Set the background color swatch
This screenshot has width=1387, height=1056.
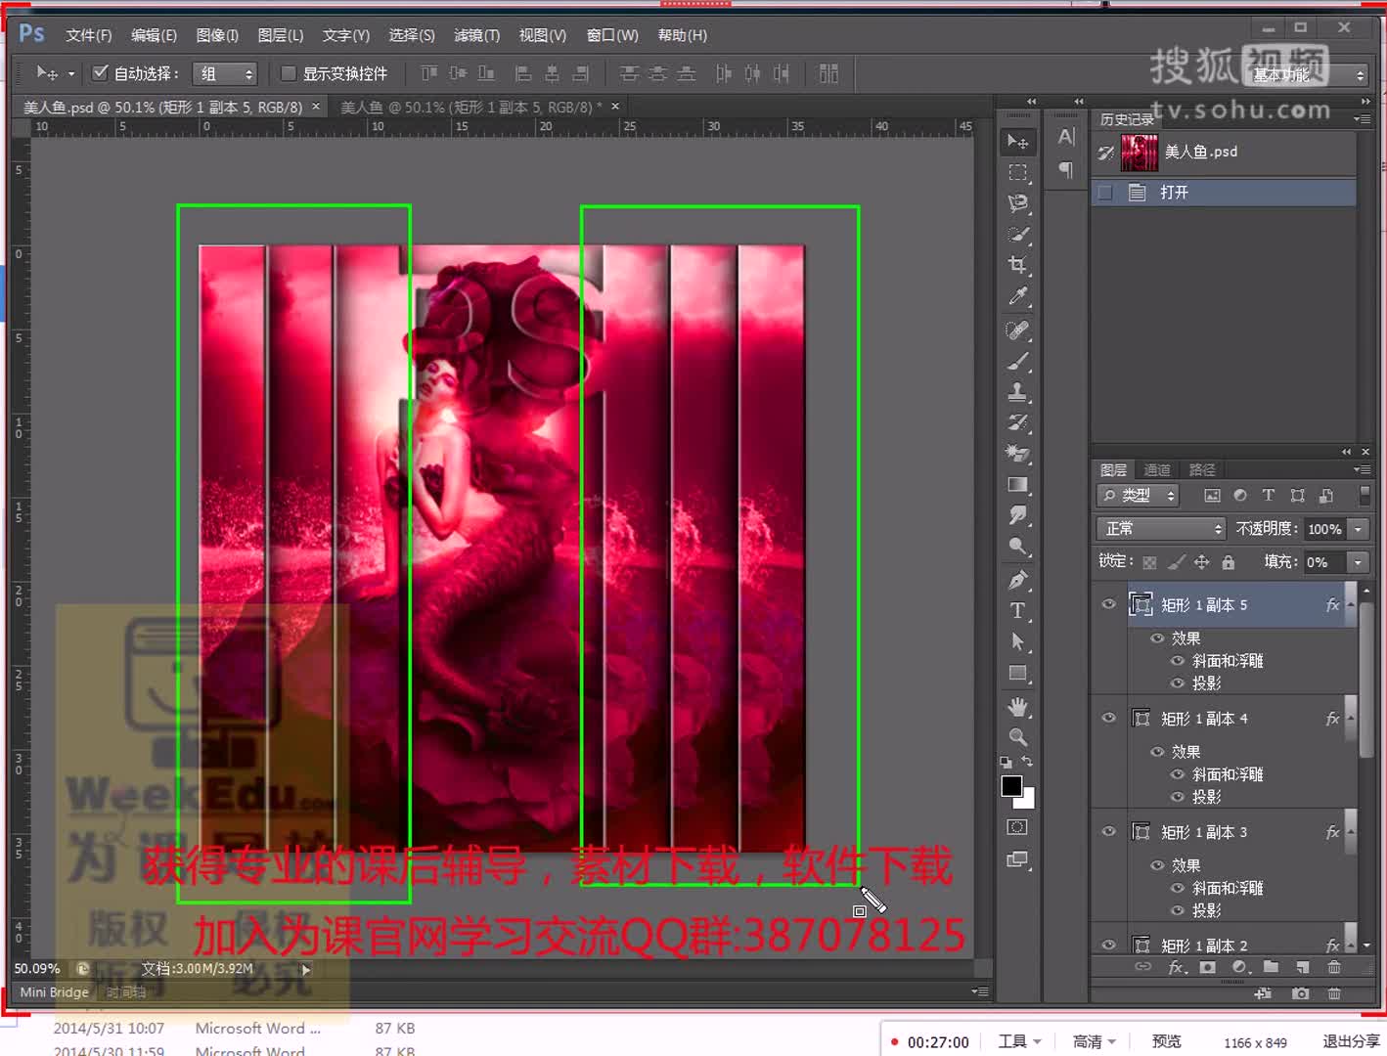[1027, 800]
